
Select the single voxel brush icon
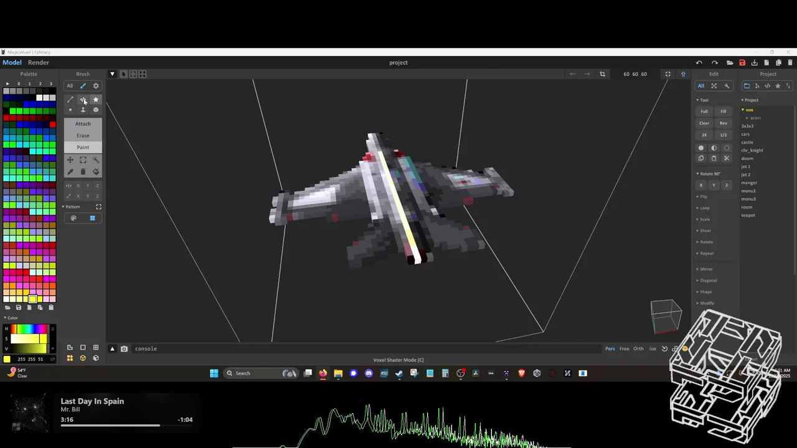70,110
